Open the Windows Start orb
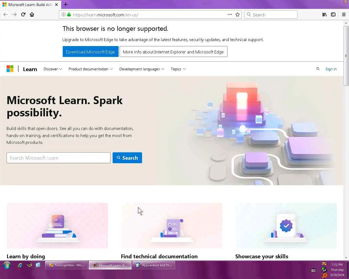The image size is (349, 279). click(7, 265)
